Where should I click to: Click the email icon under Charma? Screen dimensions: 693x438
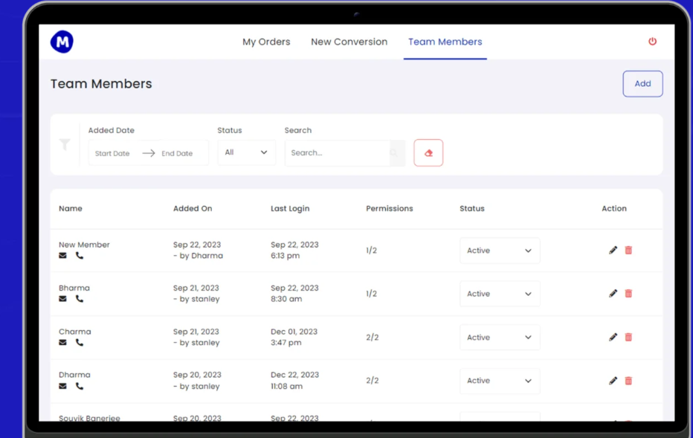tap(63, 343)
